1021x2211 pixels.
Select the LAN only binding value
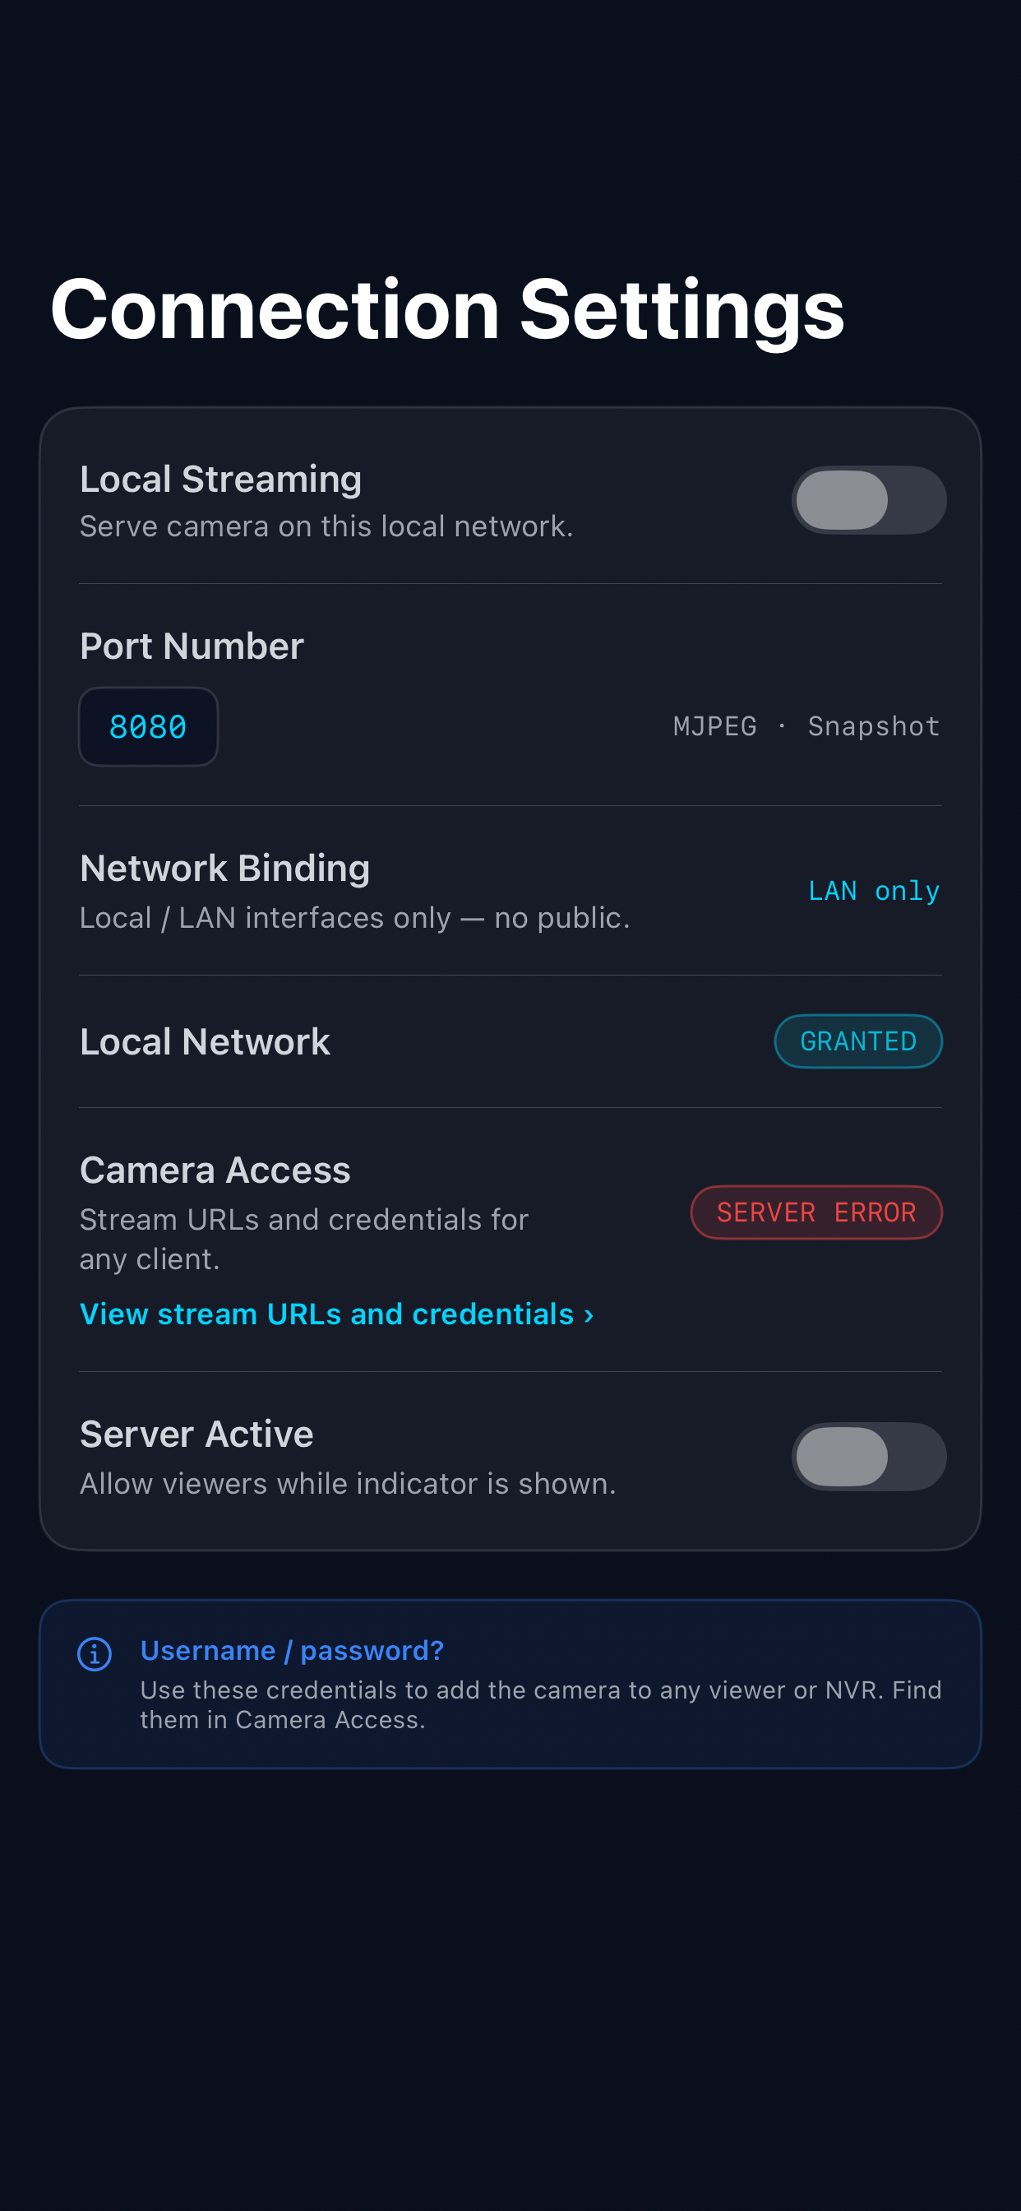[873, 891]
